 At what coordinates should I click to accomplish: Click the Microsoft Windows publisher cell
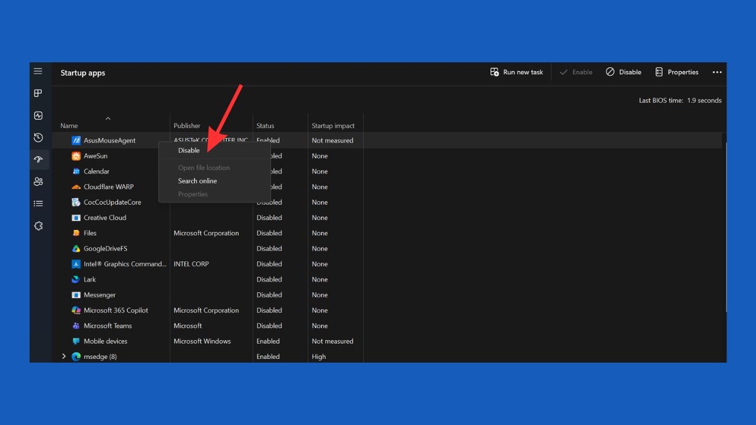coord(202,341)
